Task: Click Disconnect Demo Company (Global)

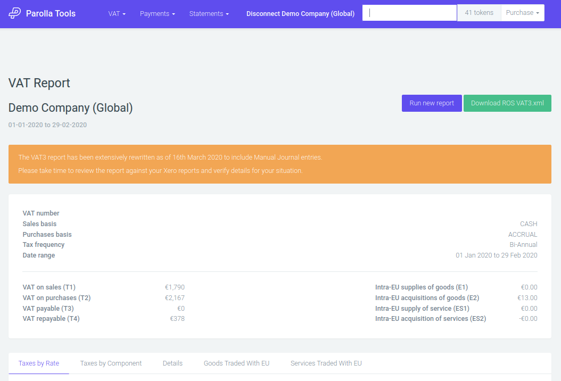Action: (x=300, y=13)
